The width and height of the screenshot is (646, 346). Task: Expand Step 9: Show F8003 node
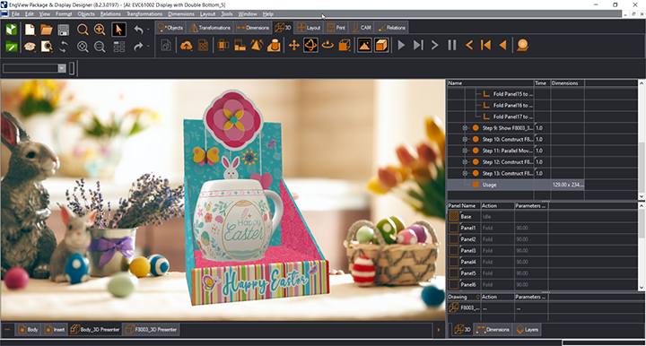click(x=465, y=128)
